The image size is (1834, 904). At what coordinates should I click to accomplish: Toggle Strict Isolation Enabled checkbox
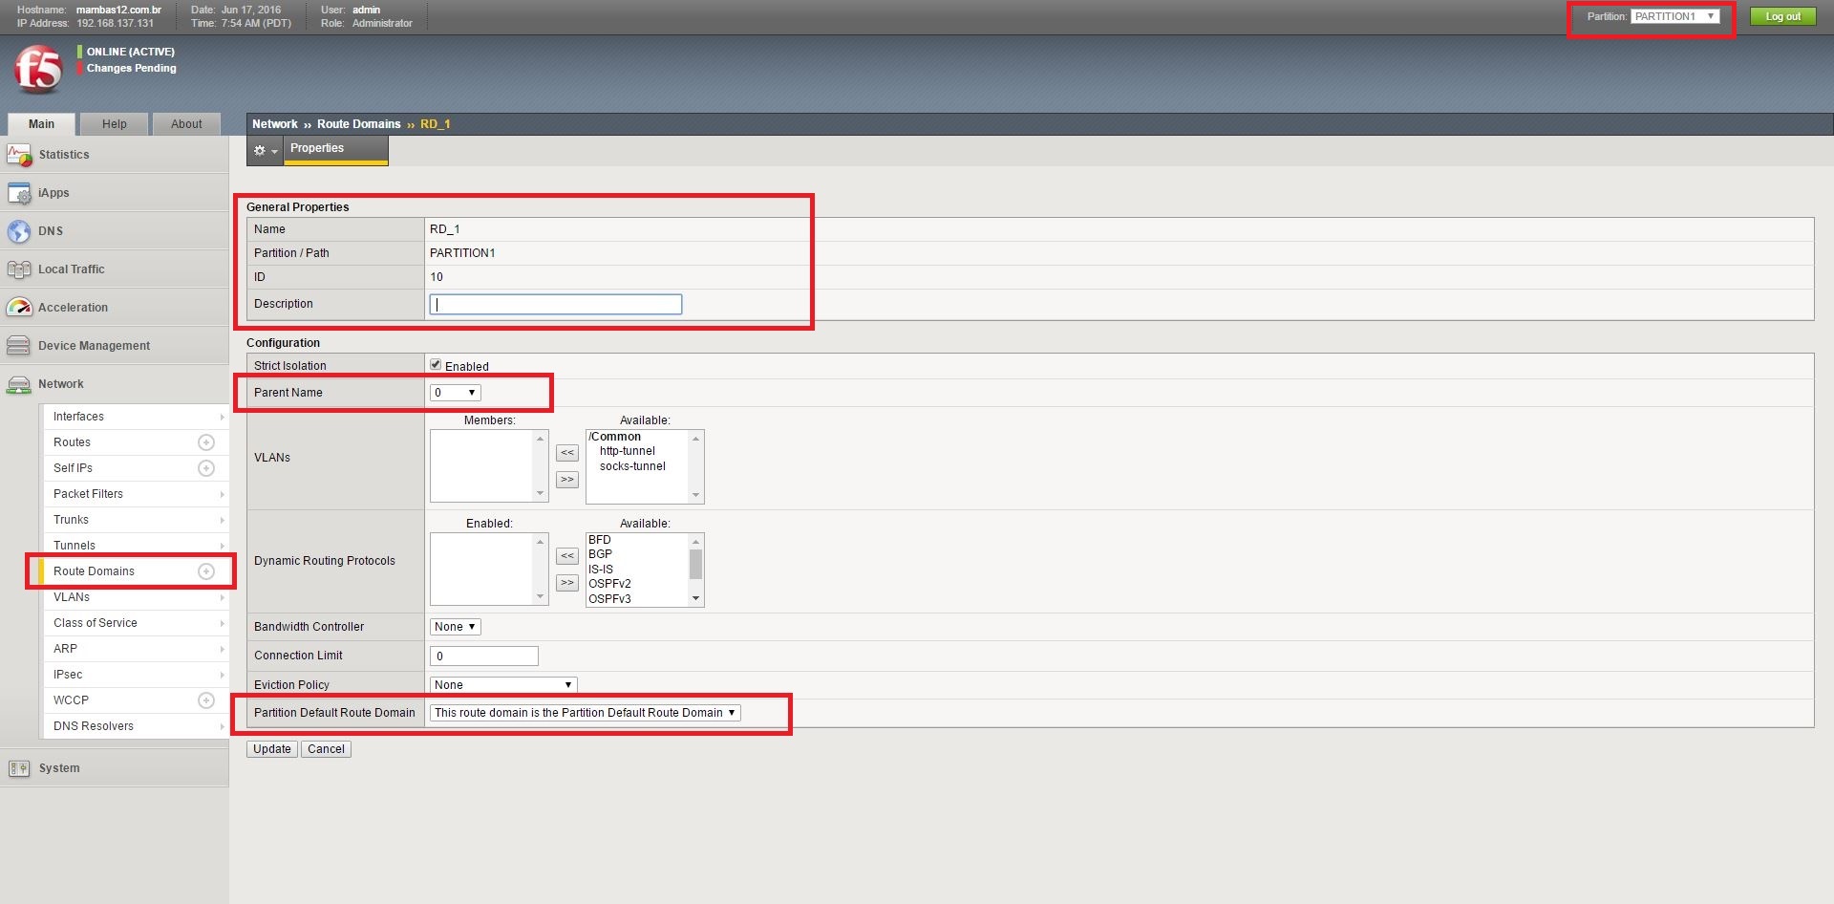[x=436, y=365]
